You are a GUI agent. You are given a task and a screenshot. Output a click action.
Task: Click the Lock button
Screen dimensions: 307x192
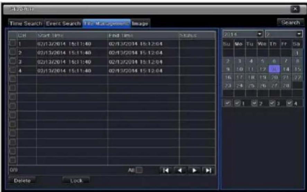click(x=76, y=181)
